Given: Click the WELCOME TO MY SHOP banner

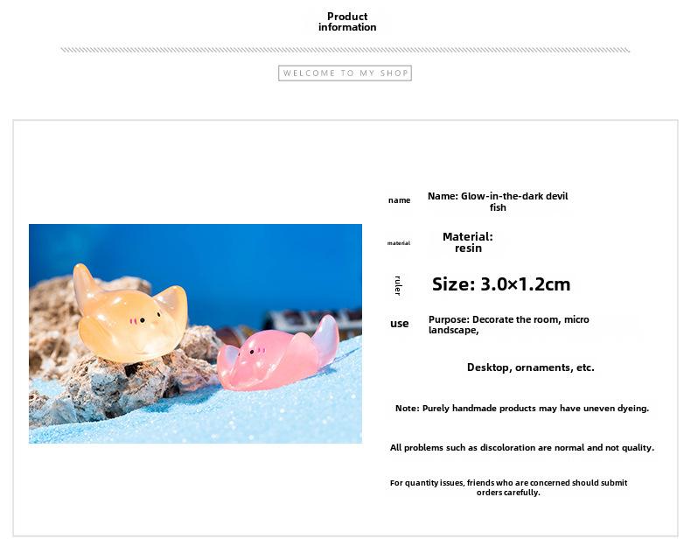Looking at the screenshot, I should [345, 73].
